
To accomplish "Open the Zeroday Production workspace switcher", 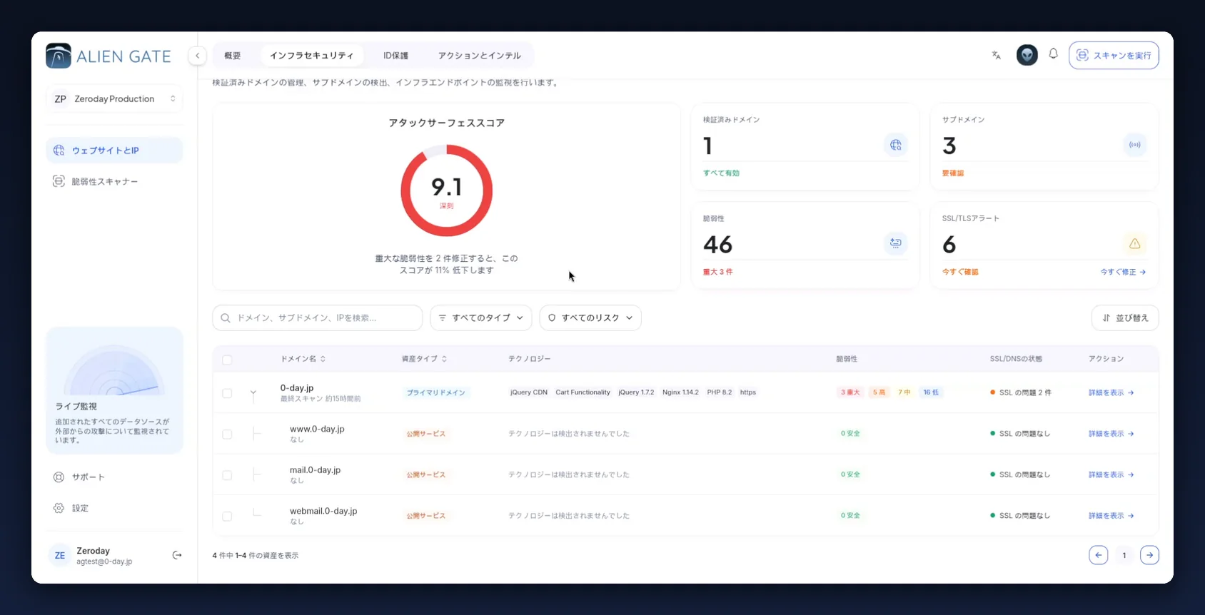I will pyautogui.click(x=114, y=98).
